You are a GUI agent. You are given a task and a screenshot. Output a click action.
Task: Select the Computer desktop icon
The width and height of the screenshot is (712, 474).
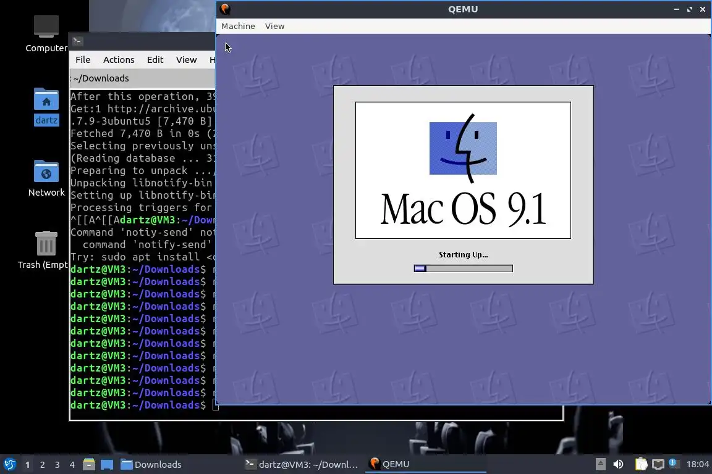click(x=46, y=33)
